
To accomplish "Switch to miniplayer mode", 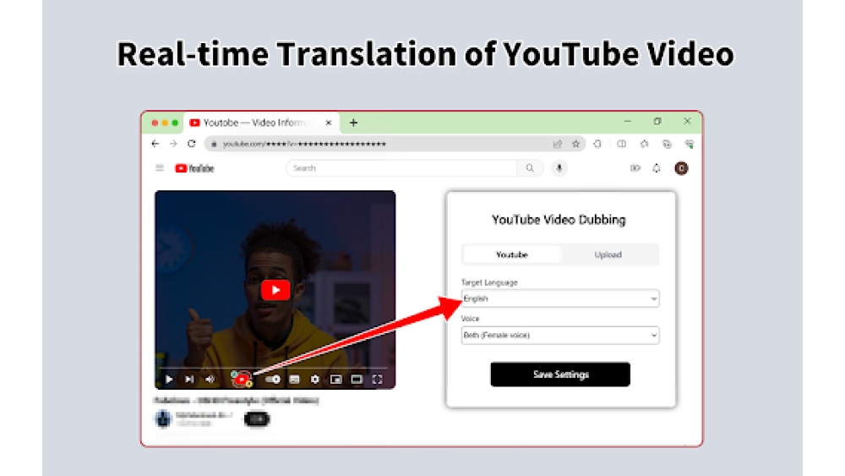I will 335,380.
